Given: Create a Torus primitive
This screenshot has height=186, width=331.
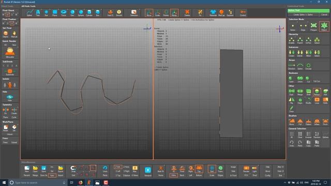Looking at the screenshot, I should (x=63, y=12).
